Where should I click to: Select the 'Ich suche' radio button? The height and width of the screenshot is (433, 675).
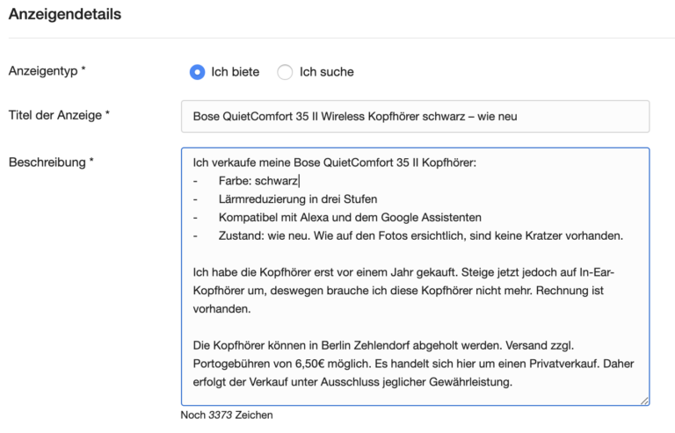(285, 72)
